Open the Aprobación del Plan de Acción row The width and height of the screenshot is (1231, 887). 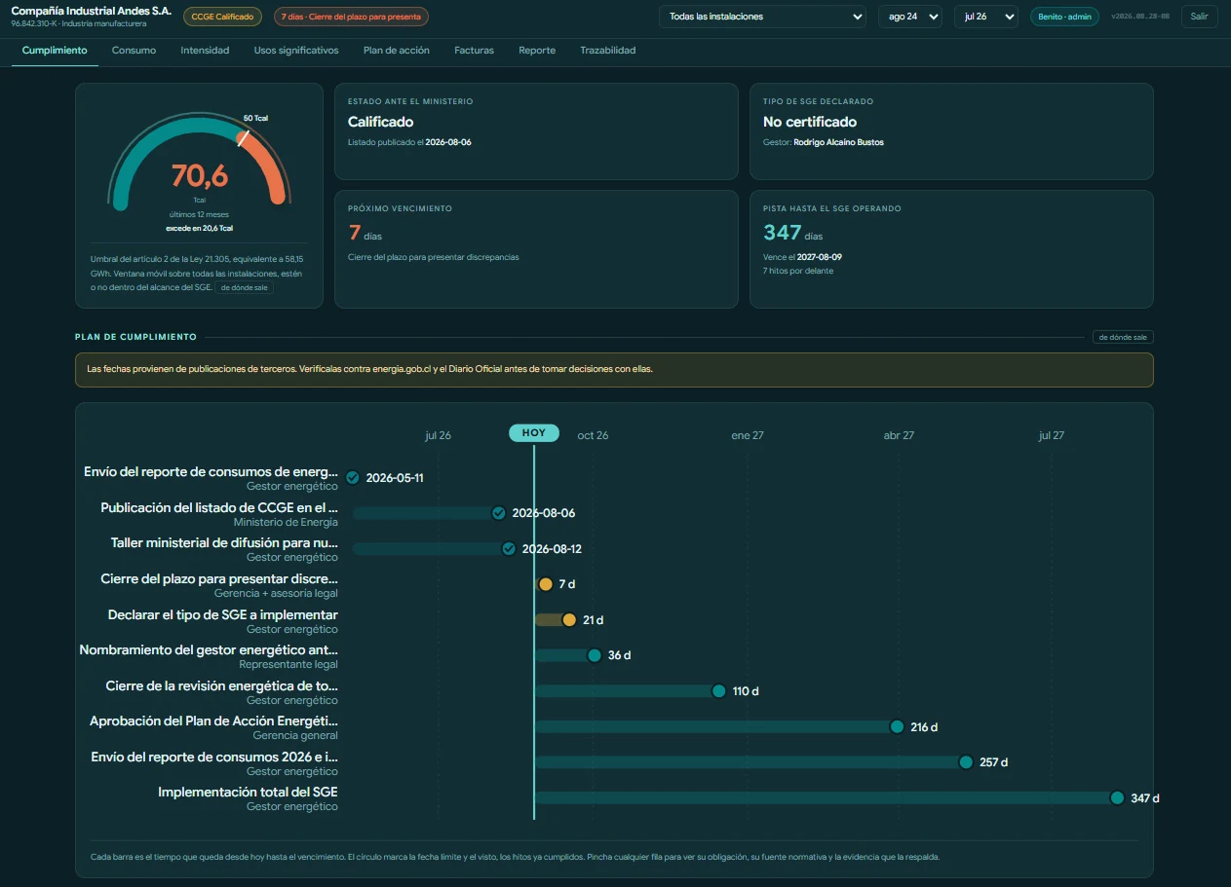click(214, 728)
